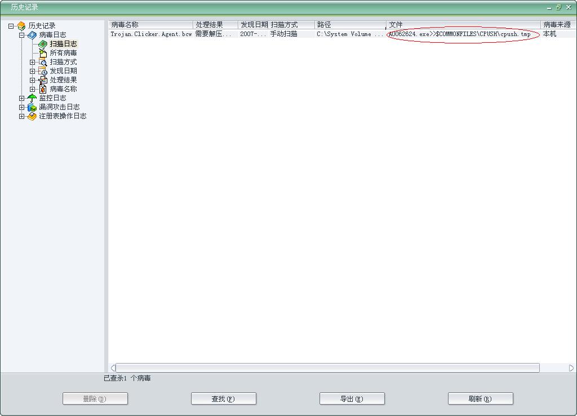Click the horizontal scrollbar left arrow

click(113, 368)
